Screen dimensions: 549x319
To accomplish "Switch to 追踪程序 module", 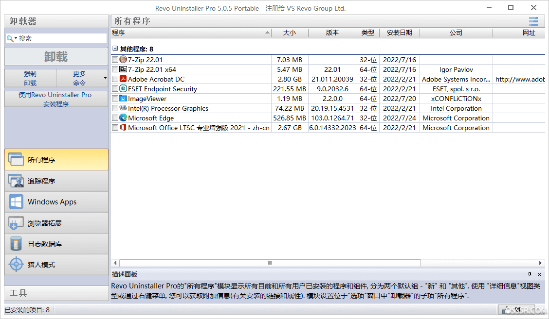I will click(56, 181).
